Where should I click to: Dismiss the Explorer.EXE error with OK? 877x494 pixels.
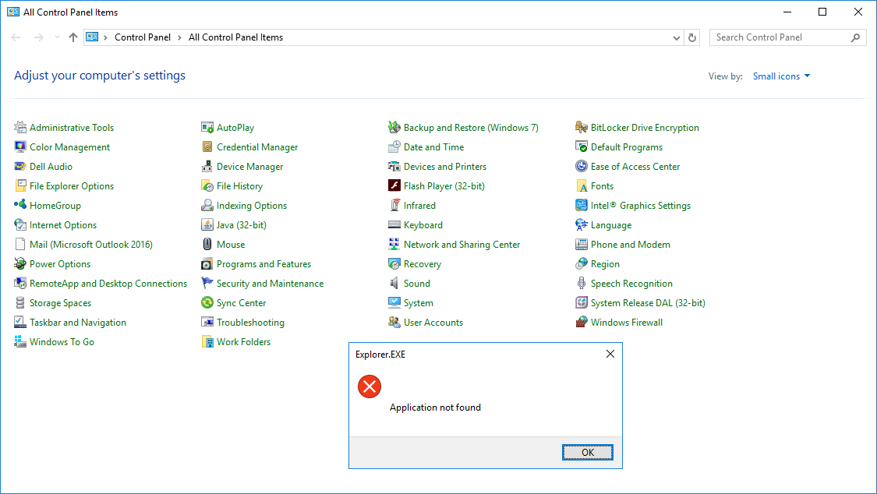click(x=587, y=452)
